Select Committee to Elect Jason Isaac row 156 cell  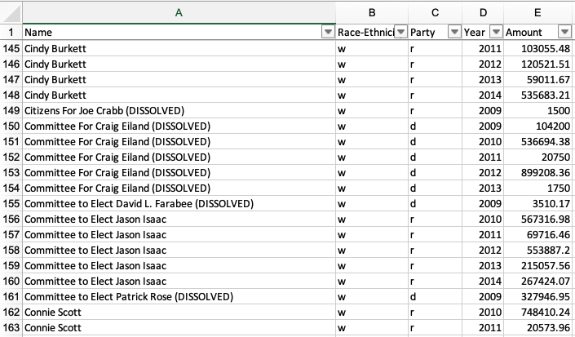pyautogui.click(x=179, y=219)
